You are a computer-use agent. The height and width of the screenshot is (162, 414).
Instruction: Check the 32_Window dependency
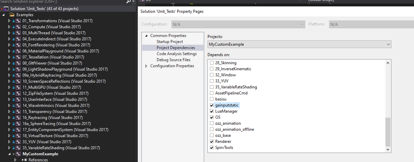pos(212,75)
